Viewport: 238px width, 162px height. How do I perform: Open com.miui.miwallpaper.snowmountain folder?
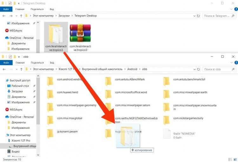[x=190, y=107]
